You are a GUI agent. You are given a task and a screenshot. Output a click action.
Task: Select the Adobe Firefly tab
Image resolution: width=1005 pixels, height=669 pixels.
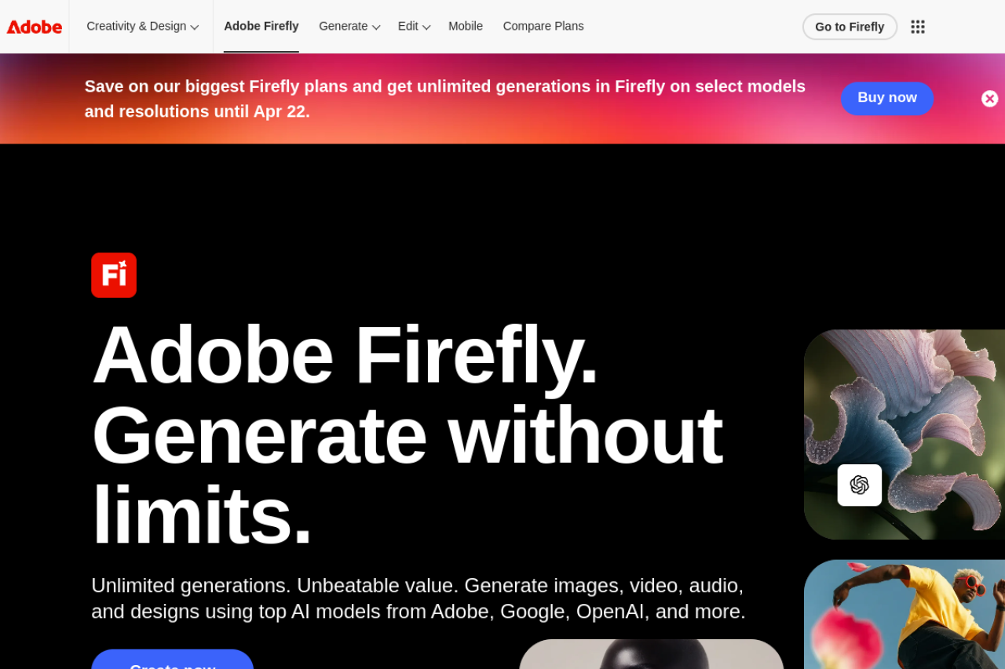(261, 27)
